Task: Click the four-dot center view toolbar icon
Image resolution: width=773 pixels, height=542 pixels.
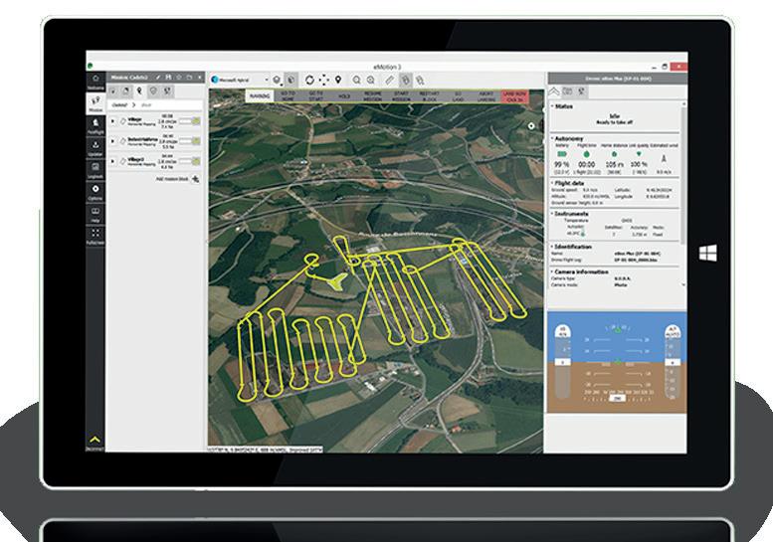Action: [x=324, y=80]
